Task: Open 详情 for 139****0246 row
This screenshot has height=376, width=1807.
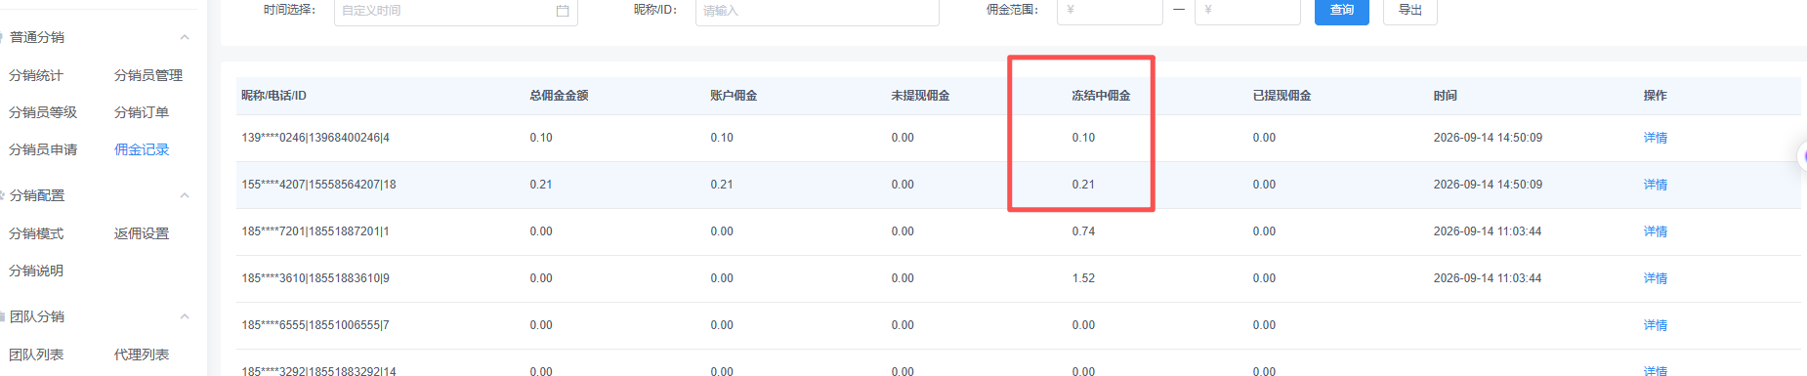Action: pyautogui.click(x=1656, y=138)
